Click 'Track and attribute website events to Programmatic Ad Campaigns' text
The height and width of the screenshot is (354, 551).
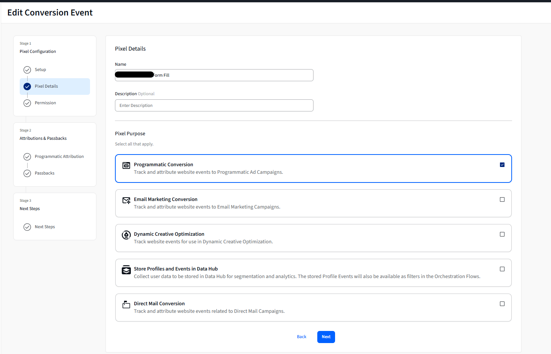tap(208, 172)
